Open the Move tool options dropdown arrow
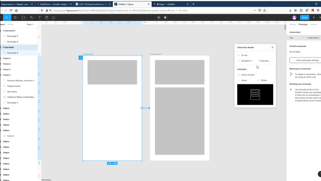 pyautogui.click(x=10, y=18)
